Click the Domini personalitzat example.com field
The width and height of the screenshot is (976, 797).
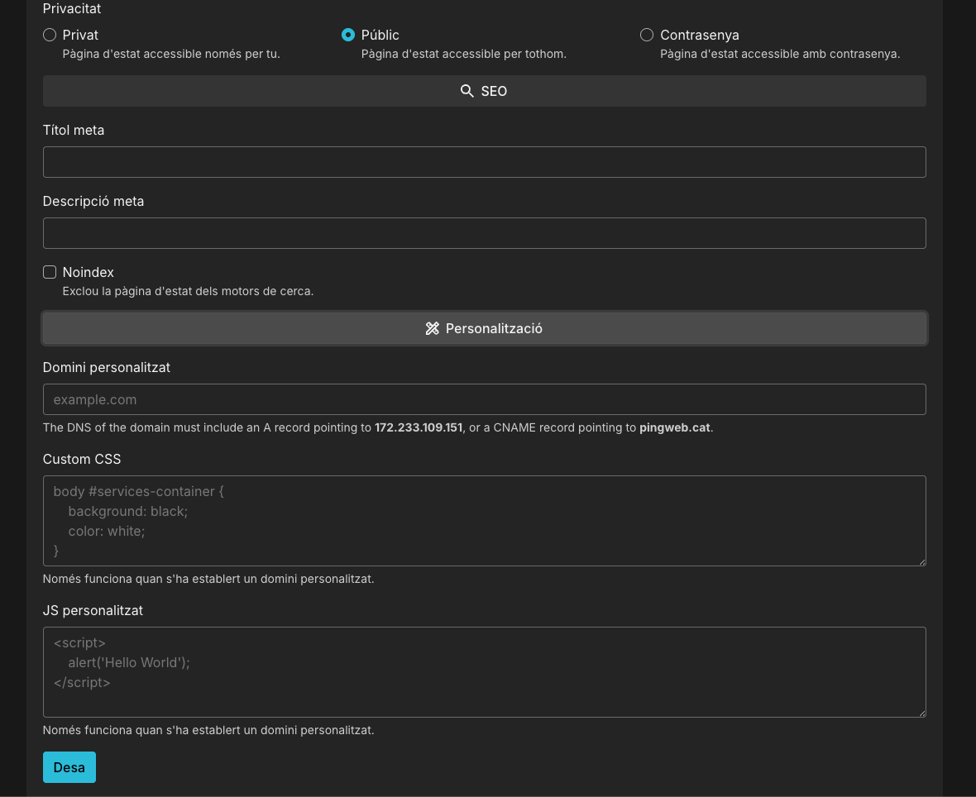point(484,399)
